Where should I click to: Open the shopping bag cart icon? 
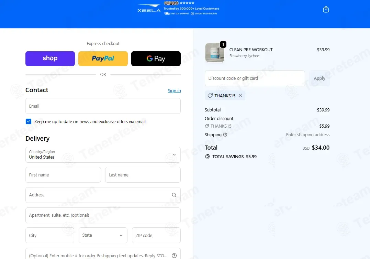326,9
